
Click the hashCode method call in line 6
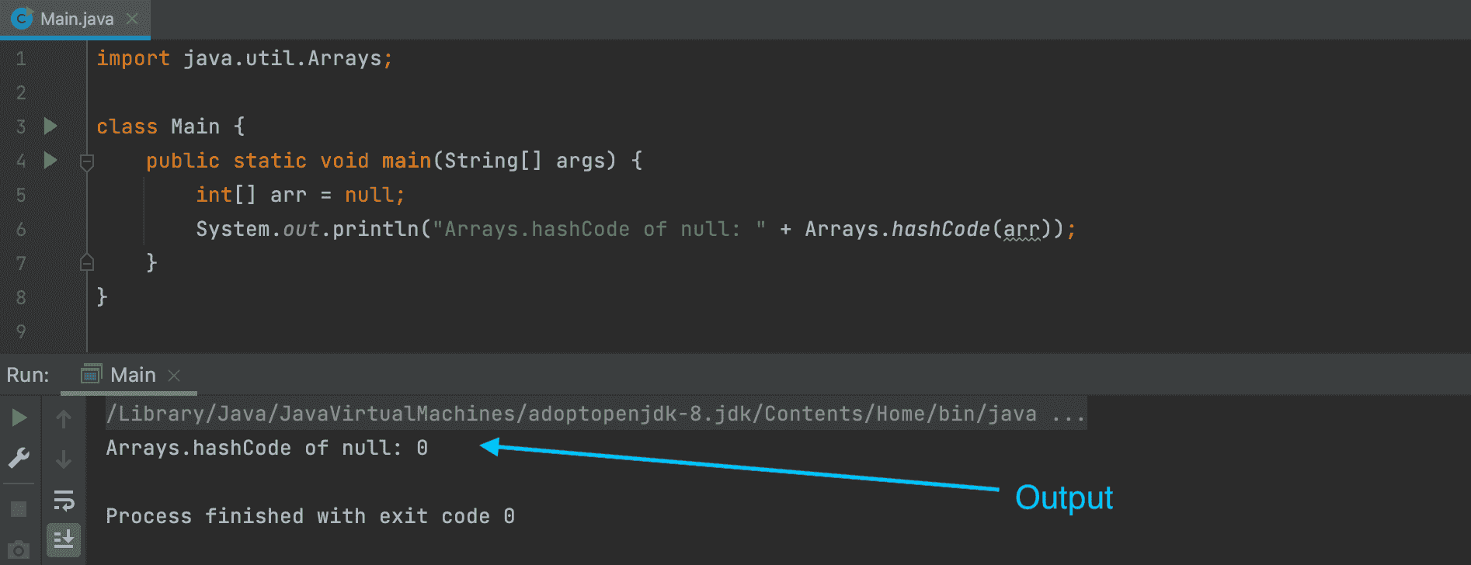pyautogui.click(x=941, y=229)
